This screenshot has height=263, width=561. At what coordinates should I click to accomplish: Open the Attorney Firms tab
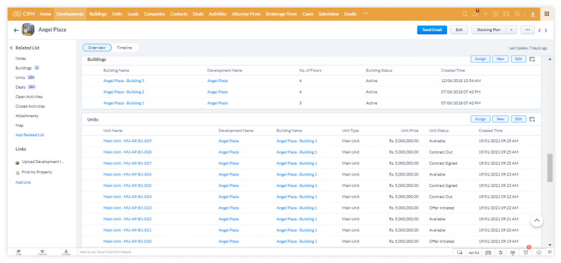coord(246,14)
